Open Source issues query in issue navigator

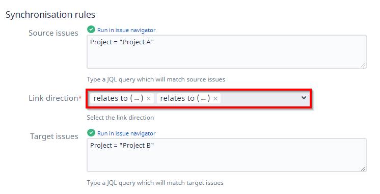click(x=126, y=30)
